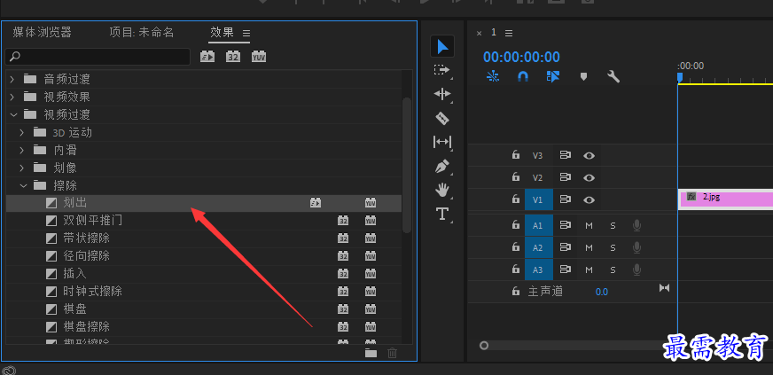Select the Type tool
This screenshot has width=773, height=375.
(441, 214)
